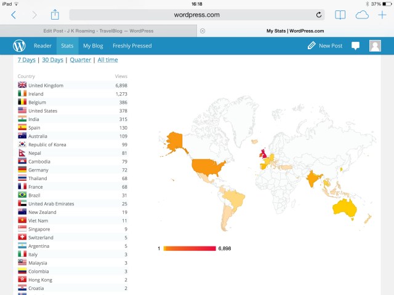Image resolution: width=394 pixels, height=295 pixels.
Task: Show stats for 7 Days
Action: pyautogui.click(x=26, y=60)
